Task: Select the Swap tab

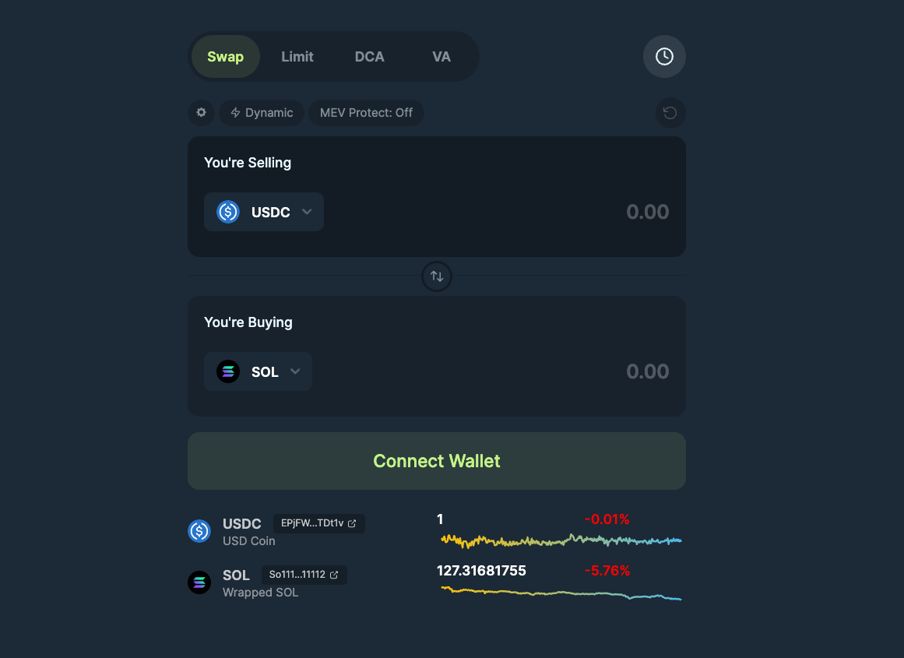Action: coord(225,57)
